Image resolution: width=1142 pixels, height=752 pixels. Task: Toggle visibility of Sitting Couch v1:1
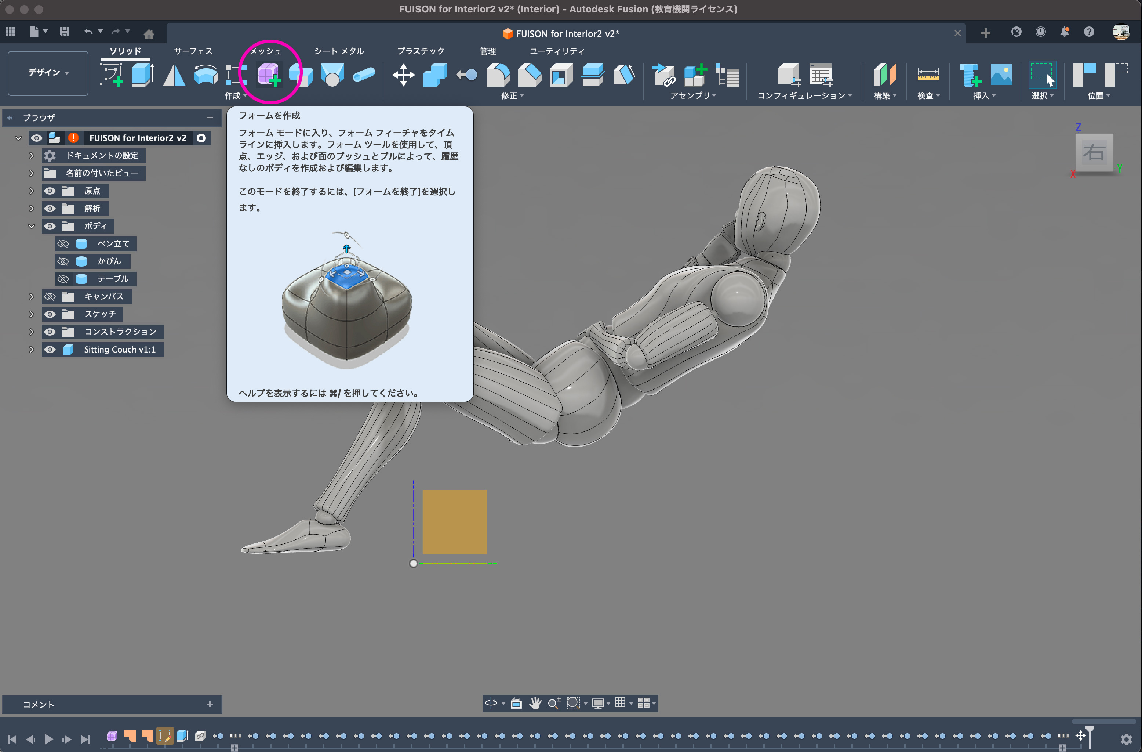click(50, 350)
